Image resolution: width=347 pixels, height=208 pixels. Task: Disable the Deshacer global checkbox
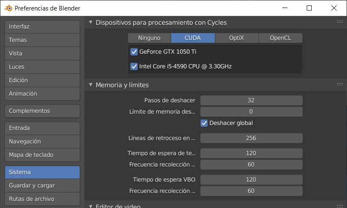pyautogui.click(x=204, y=123)
